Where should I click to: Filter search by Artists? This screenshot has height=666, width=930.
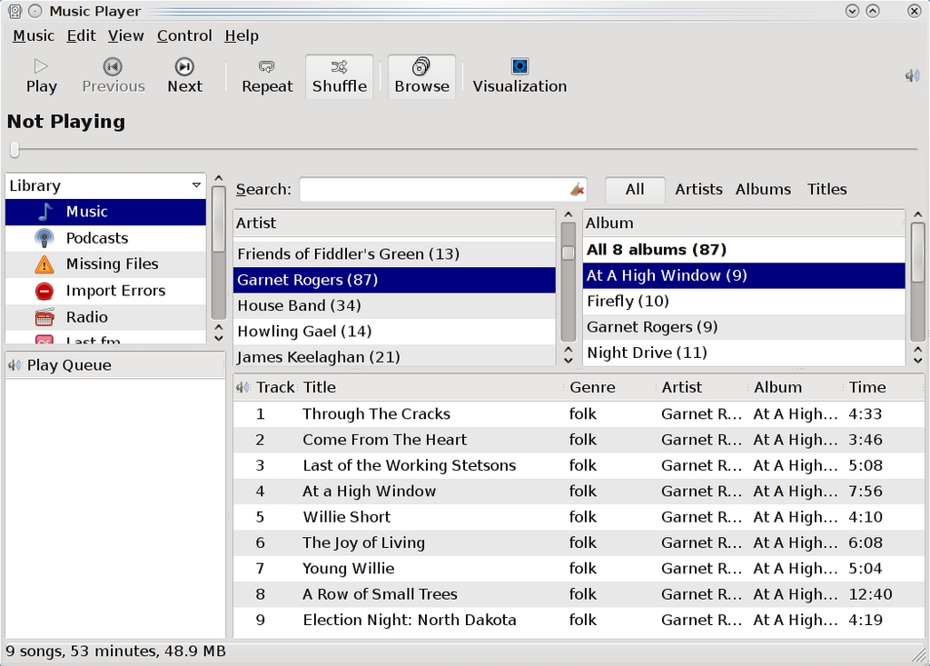[698, 189]
